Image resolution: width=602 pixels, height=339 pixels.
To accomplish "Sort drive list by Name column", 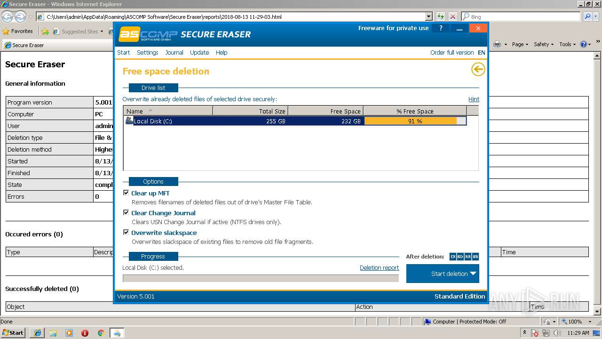I will 168,111.
